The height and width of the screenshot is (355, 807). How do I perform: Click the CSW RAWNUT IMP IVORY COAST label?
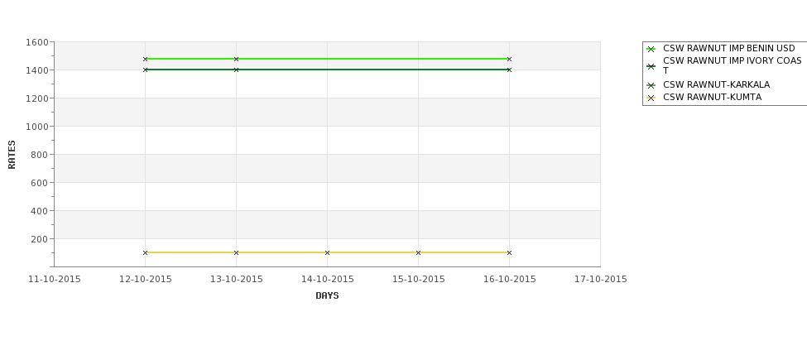[x=733, y=65]
